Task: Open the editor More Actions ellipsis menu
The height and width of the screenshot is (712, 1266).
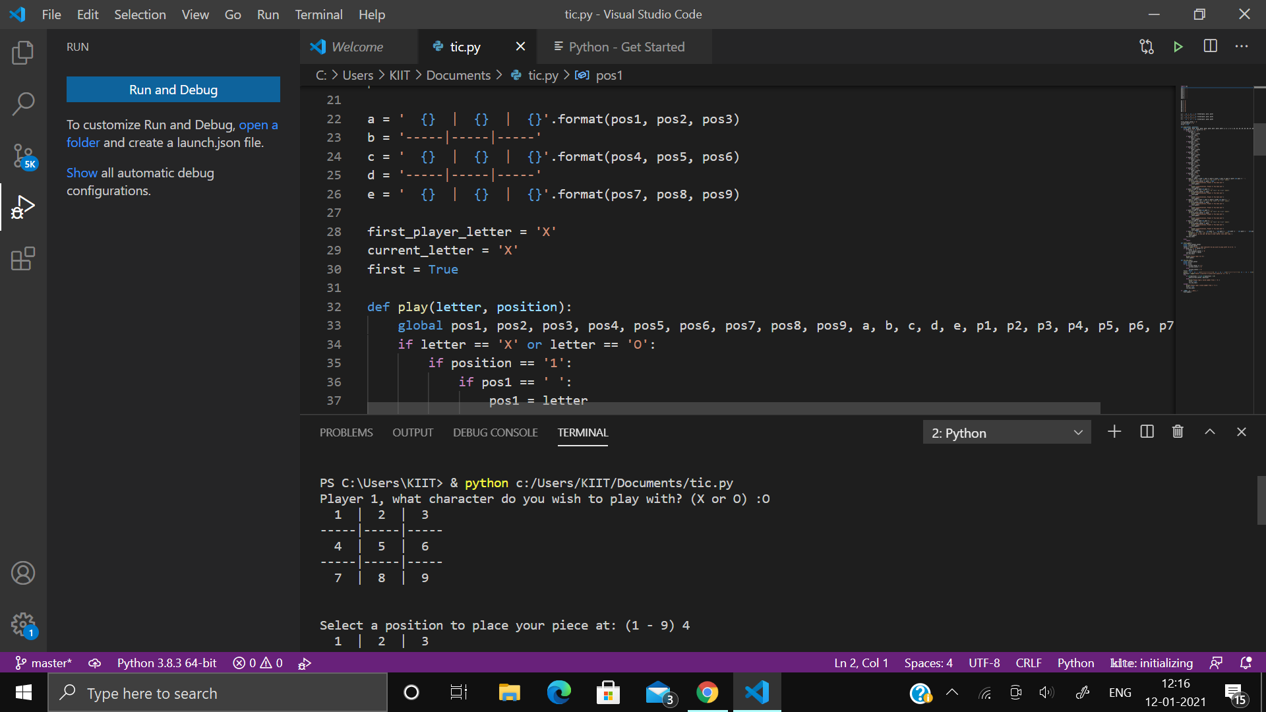Action: click(x=1242, y=47)
